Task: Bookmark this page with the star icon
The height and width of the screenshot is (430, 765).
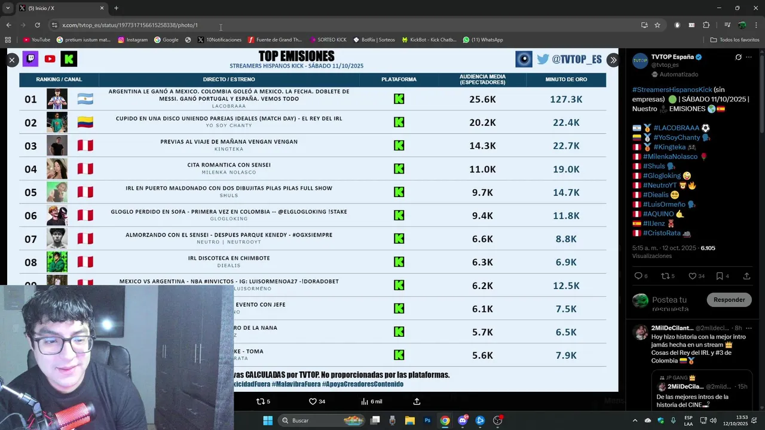Action: pyautogui.click(x=657, y=25)
